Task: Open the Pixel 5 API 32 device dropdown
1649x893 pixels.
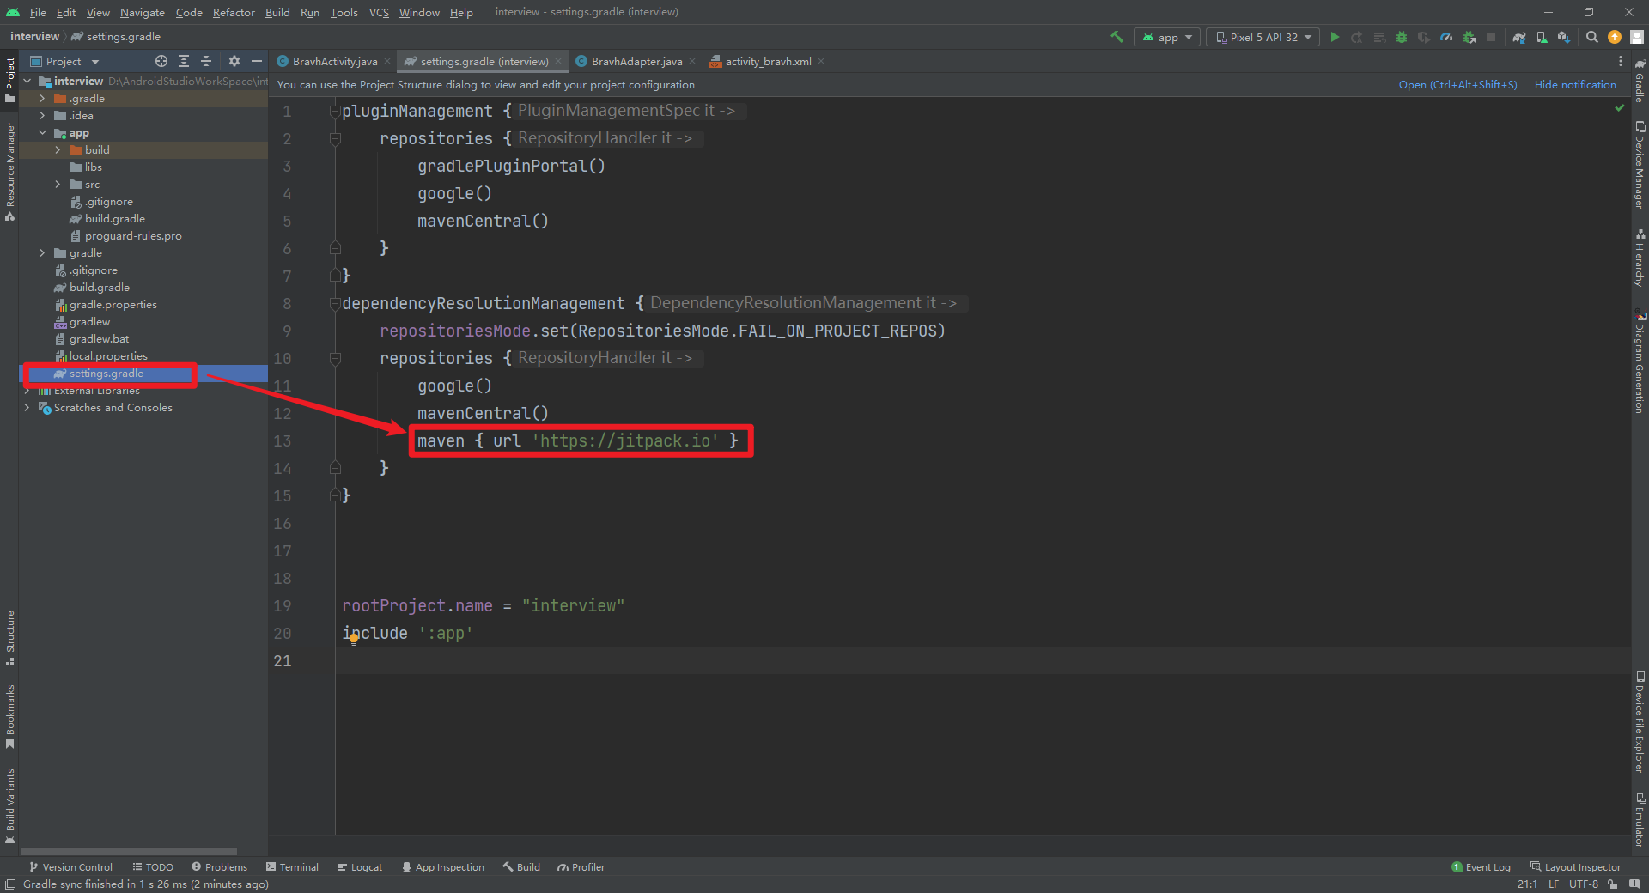Action: coord(1263,37)
